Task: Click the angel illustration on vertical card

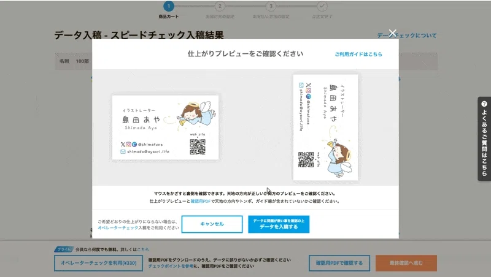Action: pyautogui.click(x=339, y=158)
